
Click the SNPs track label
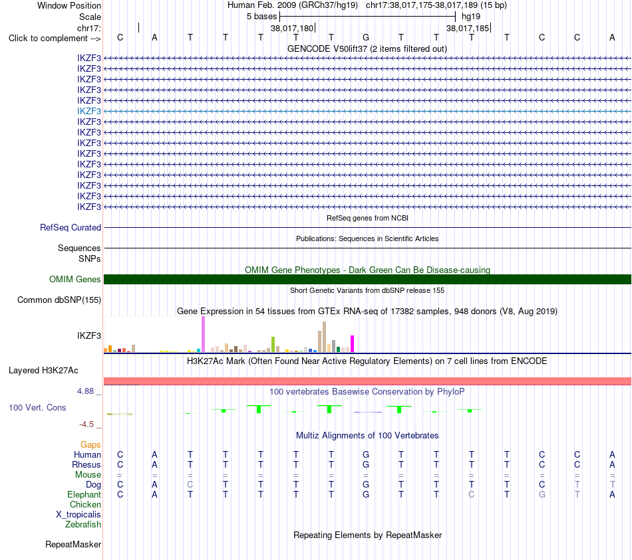pos(90,258)
